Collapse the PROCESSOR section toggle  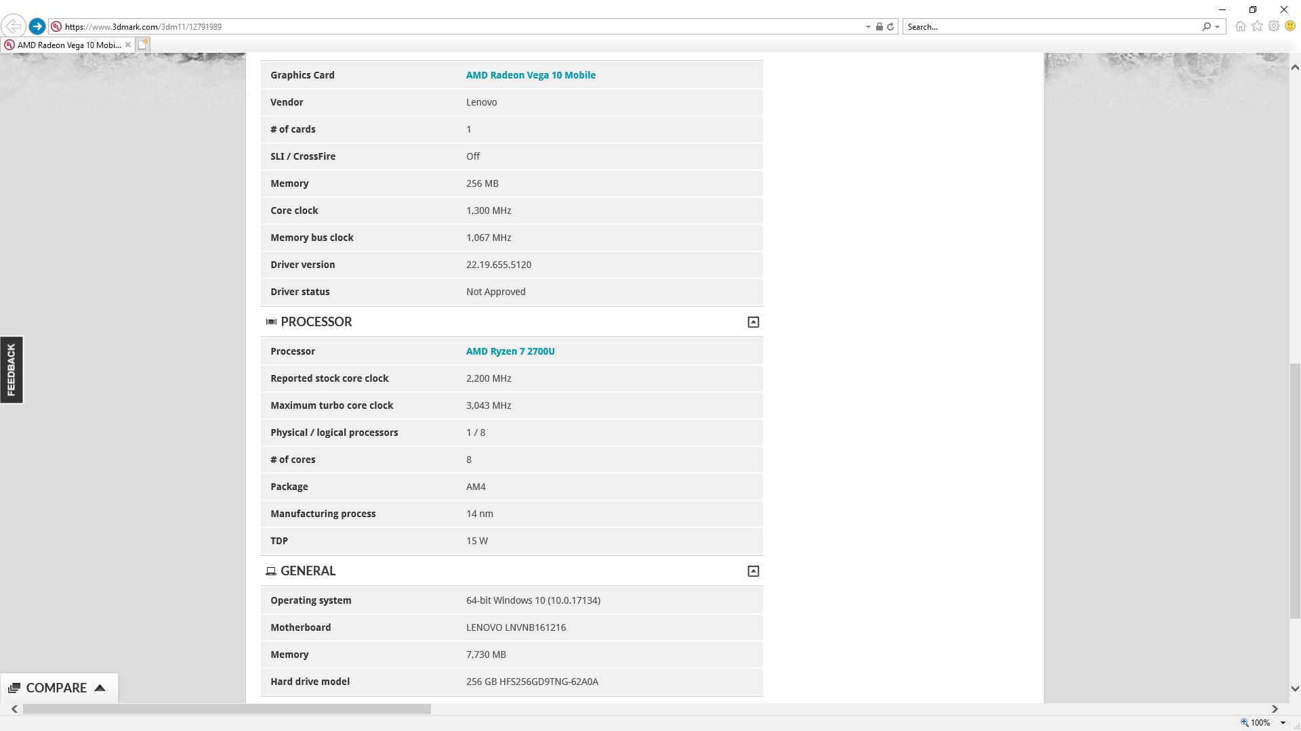(753, 322)
